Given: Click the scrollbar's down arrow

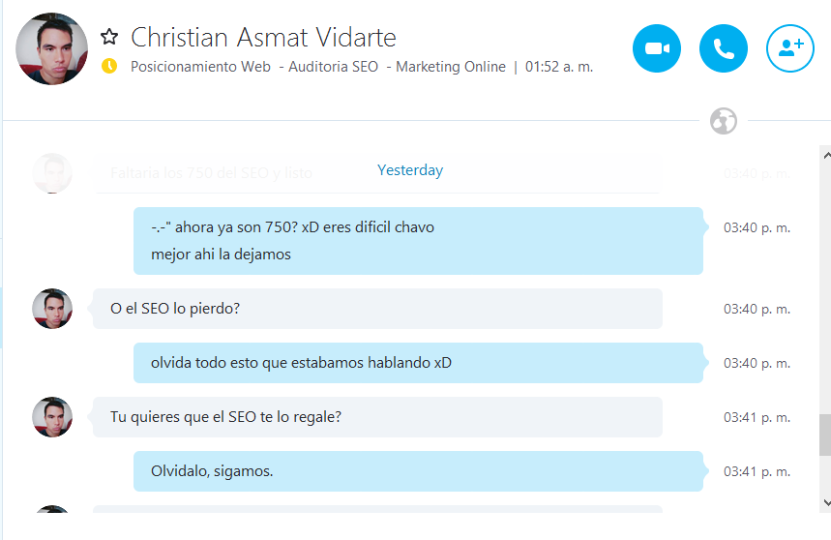Looking at the screenshot, I should 824,503.
